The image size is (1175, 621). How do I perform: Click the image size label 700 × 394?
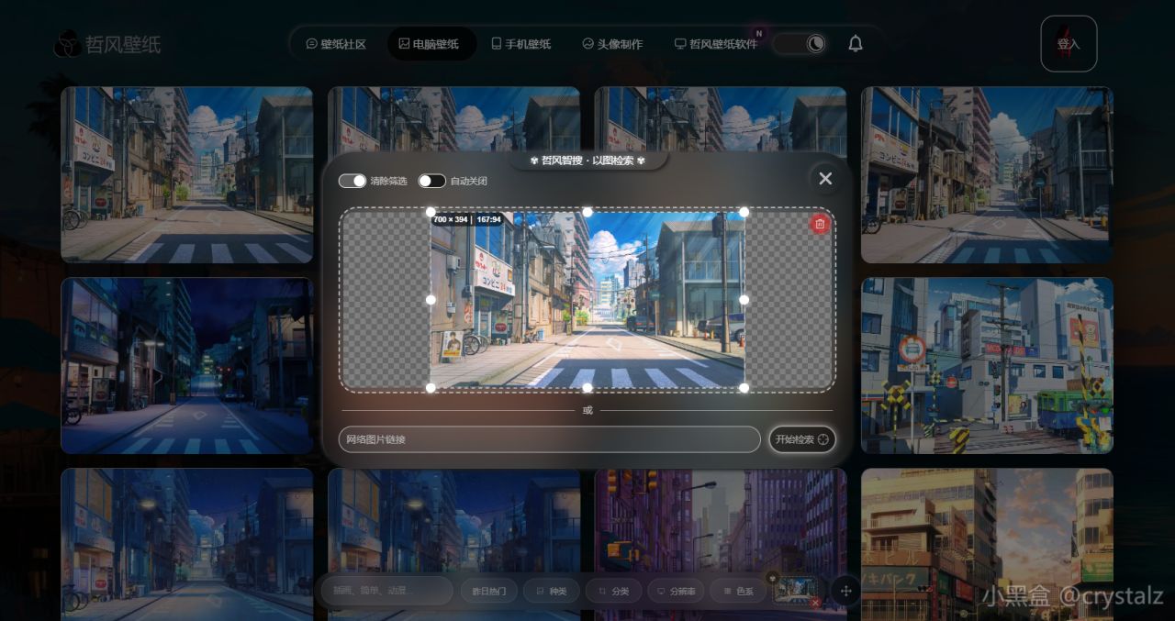(x=467, y=219)
